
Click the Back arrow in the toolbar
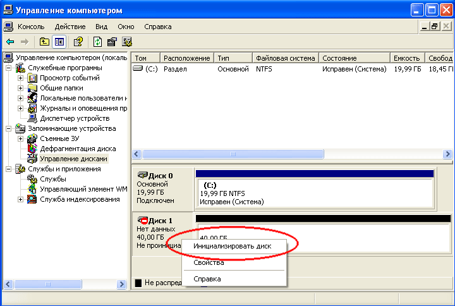[10, 42]
